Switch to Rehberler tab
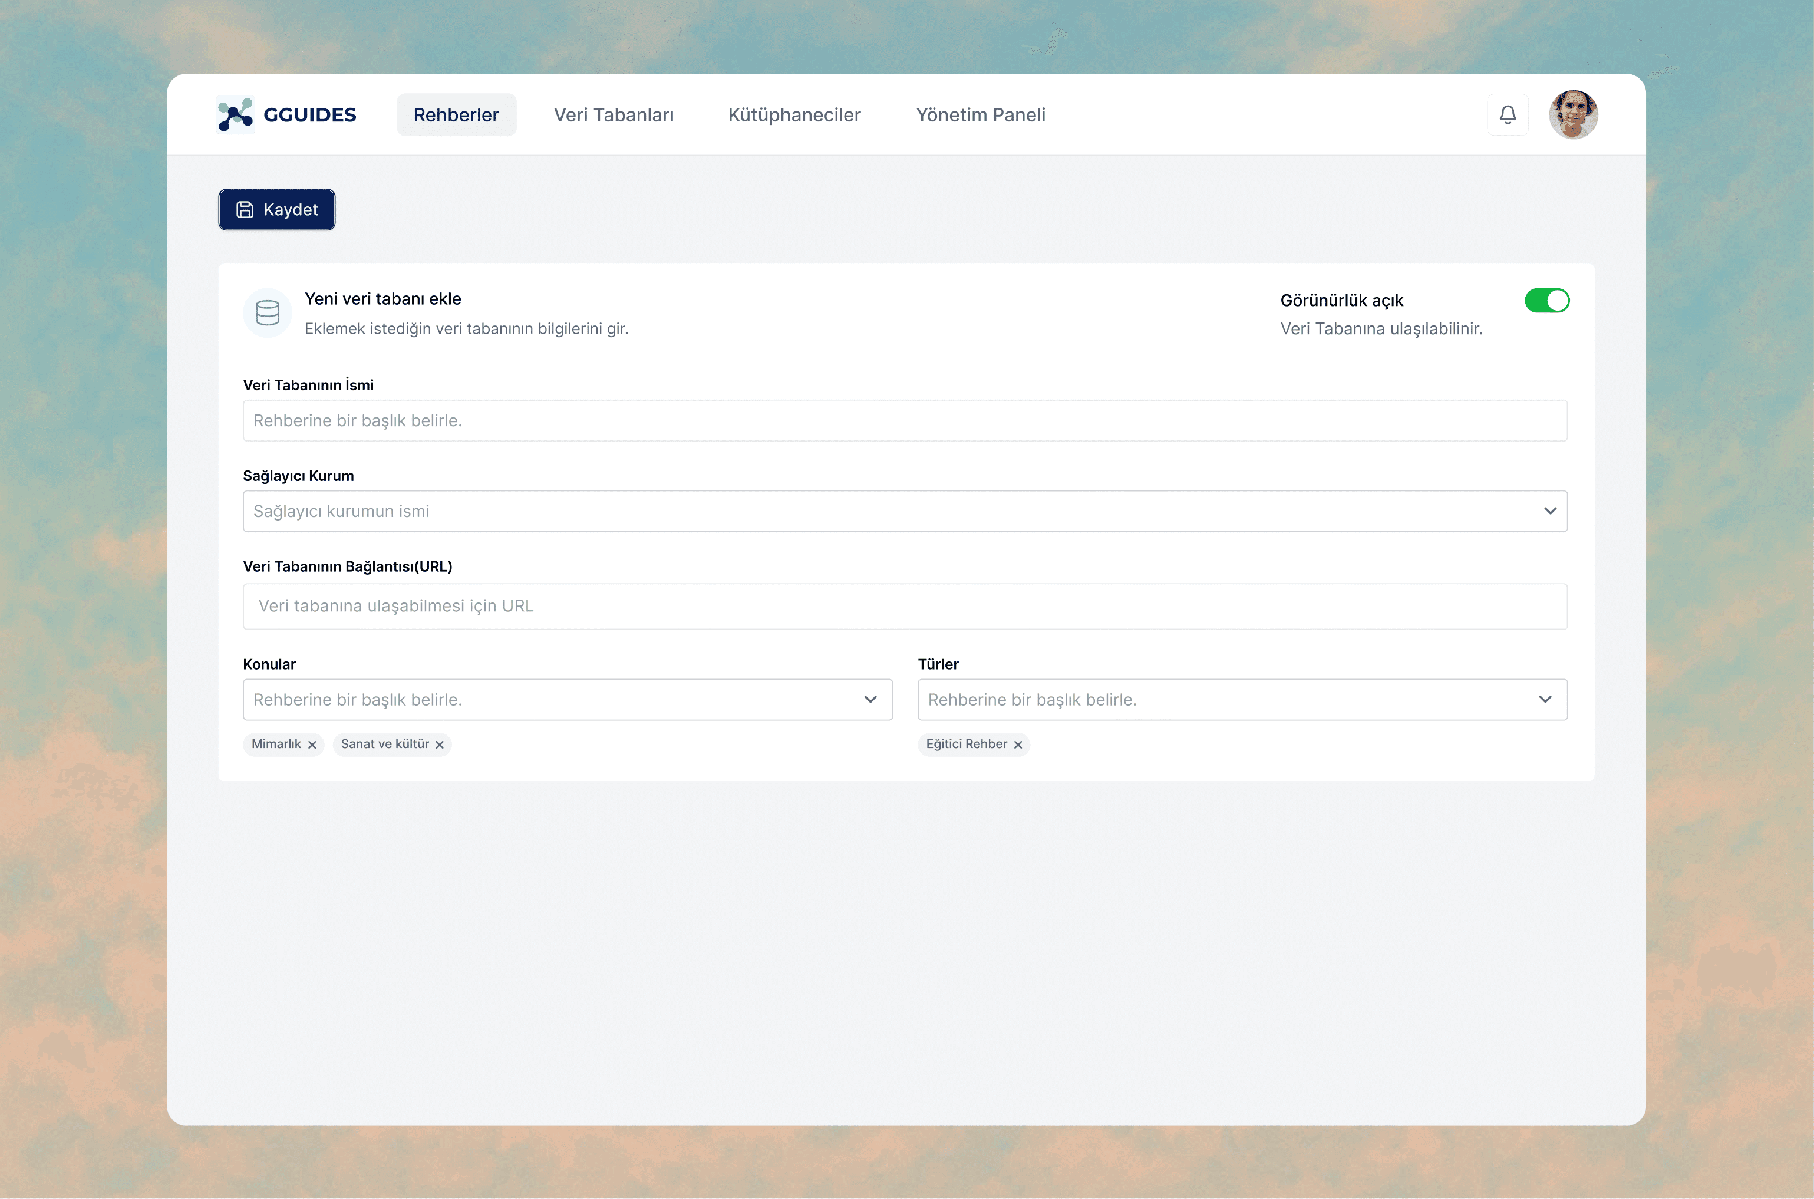The height and width of the screenshot is (1199, 1814). pyautogui.click(x=456, y=115)
